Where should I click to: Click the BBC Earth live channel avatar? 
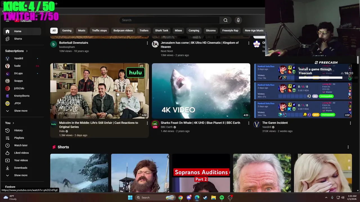[x=155, y=124]
